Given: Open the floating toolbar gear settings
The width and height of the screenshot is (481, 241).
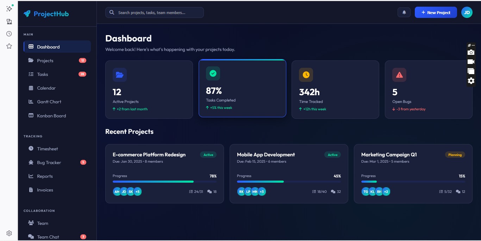Looking at the screenshot, I should pyautogui.click(x=471, y=81).
